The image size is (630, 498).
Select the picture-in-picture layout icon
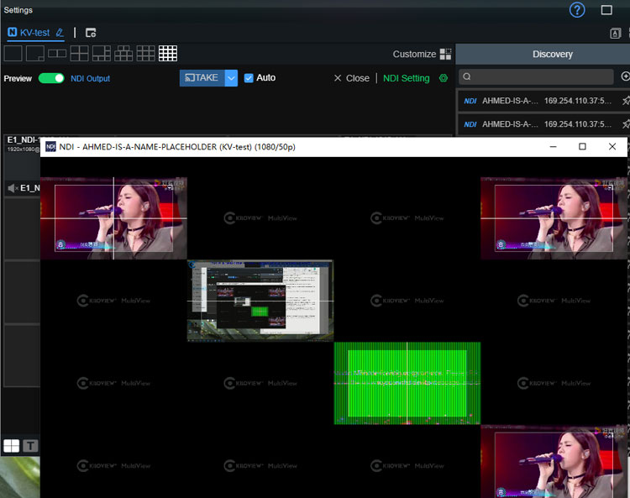pos(35,54)
